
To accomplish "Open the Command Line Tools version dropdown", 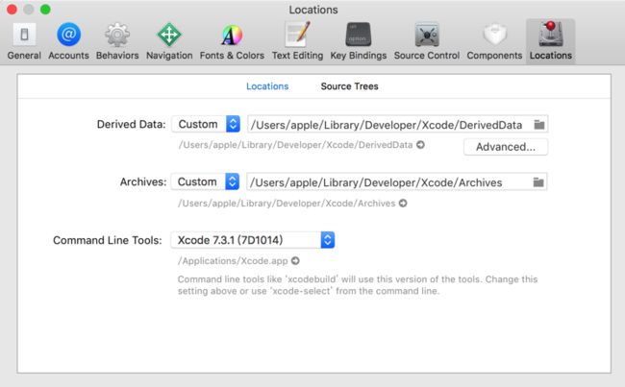I will click(253, 240).
